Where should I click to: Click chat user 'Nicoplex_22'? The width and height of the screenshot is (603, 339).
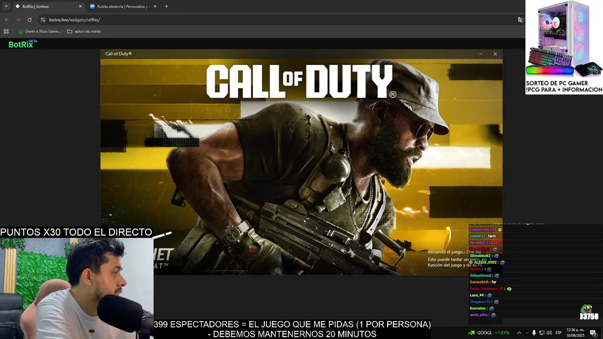pos(480,242)
